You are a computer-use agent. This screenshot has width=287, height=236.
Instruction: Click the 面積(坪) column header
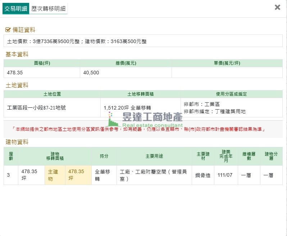(x=42, y=63)
